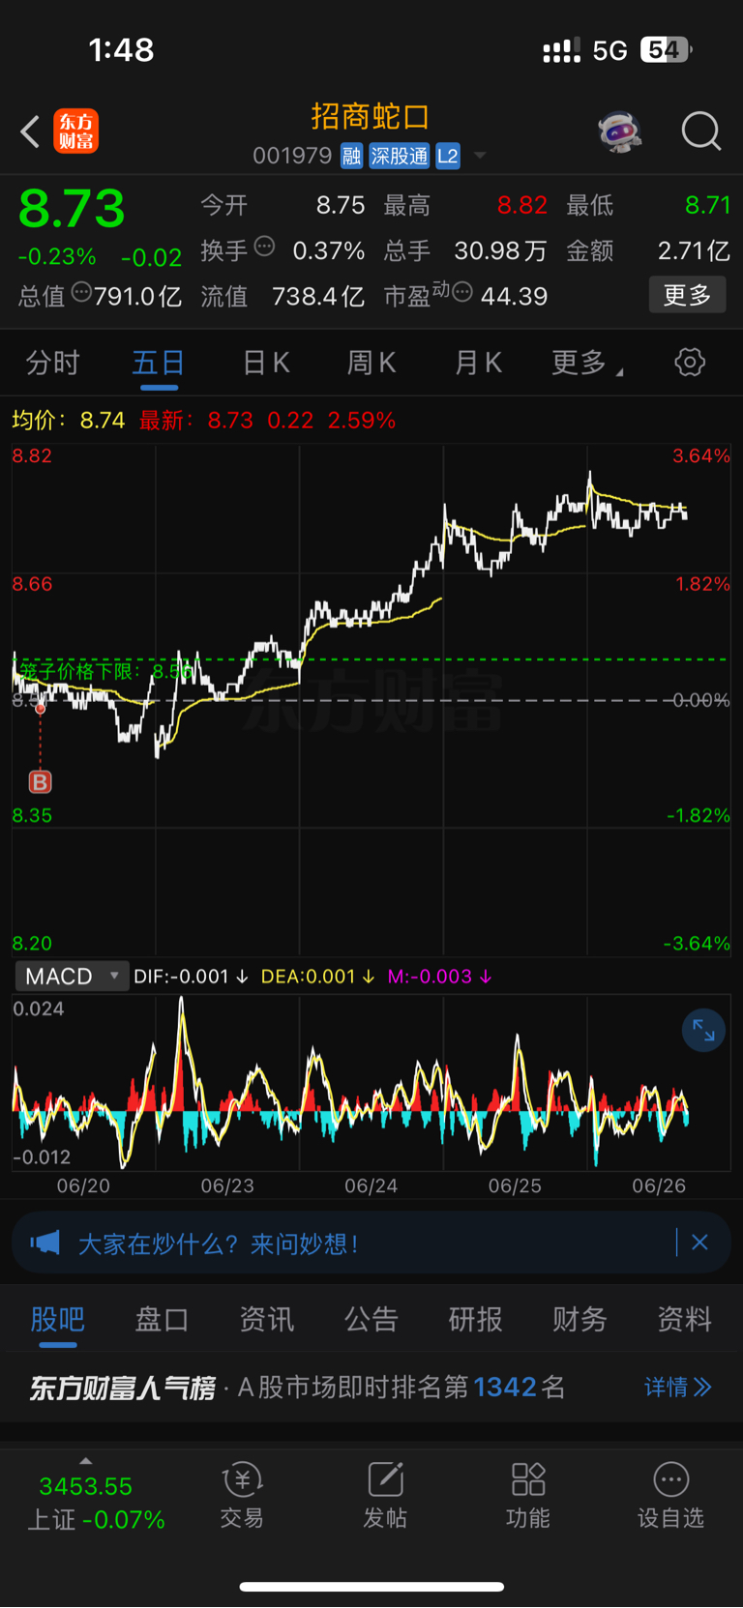743x1608 pixels.
Task: Tap the 上证 3453.55 index ticker
Action: 96,1503
